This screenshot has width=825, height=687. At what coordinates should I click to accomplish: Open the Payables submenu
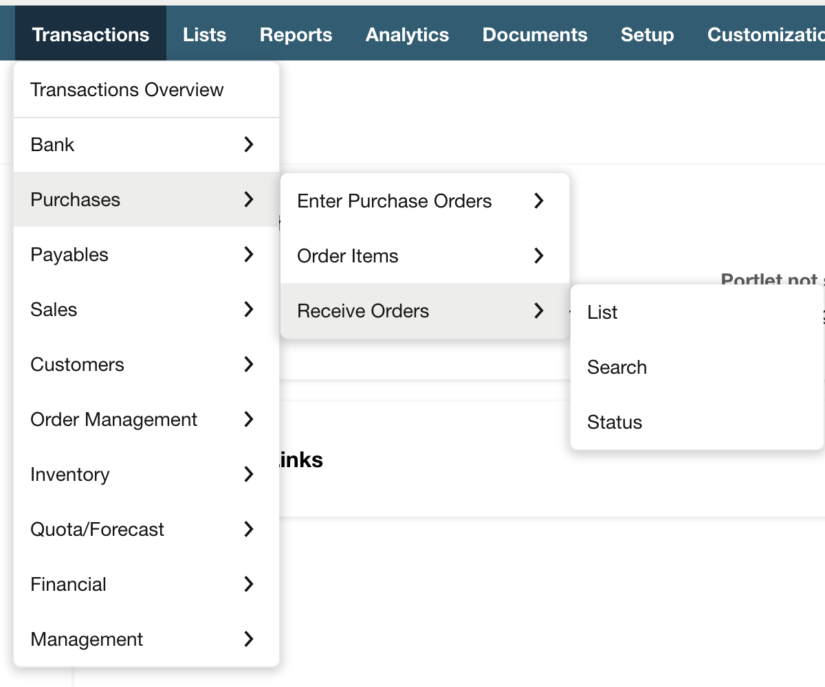tap(146, 255)
